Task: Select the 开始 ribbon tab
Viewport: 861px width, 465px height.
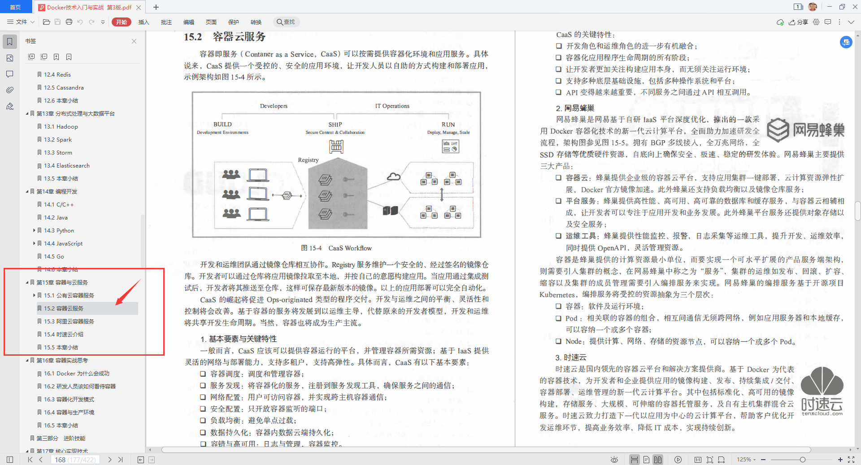Action: click(121, 22)
